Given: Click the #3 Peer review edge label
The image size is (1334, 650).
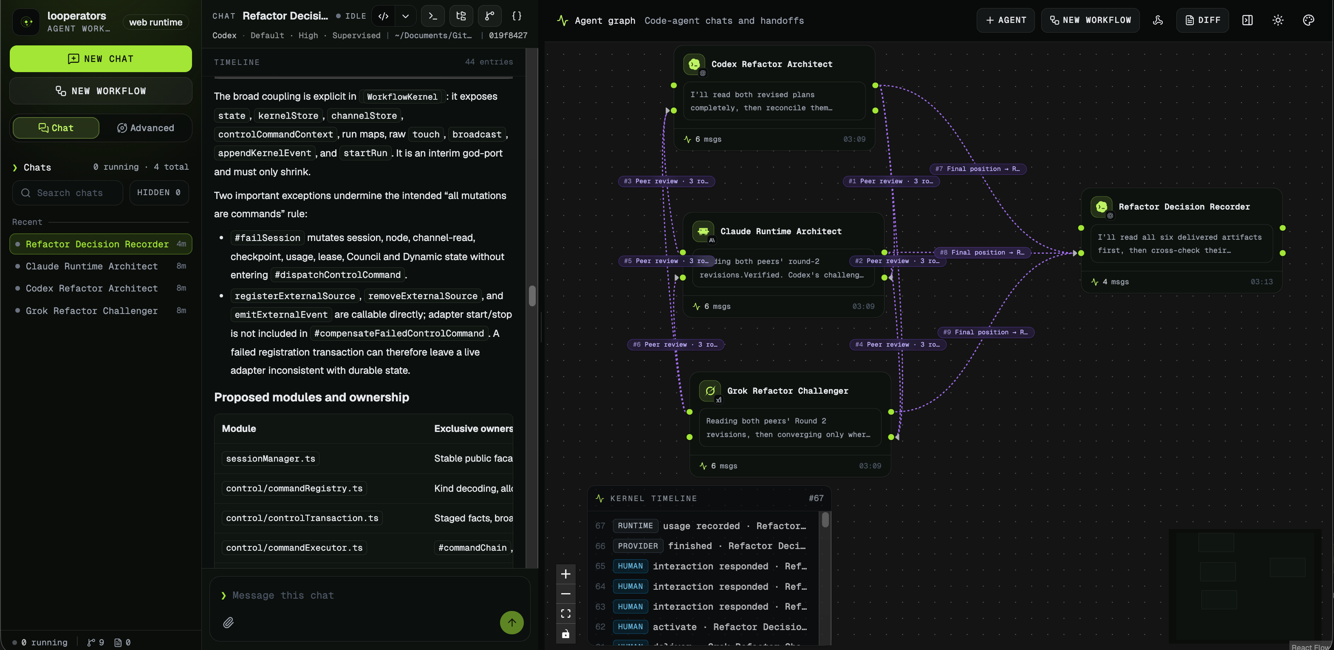Looking at the screenshot, I should click(x=666, y=181).
